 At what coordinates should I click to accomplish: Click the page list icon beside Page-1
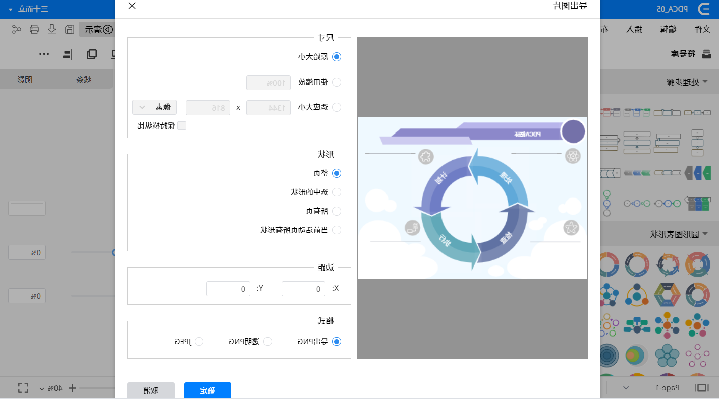701,387
